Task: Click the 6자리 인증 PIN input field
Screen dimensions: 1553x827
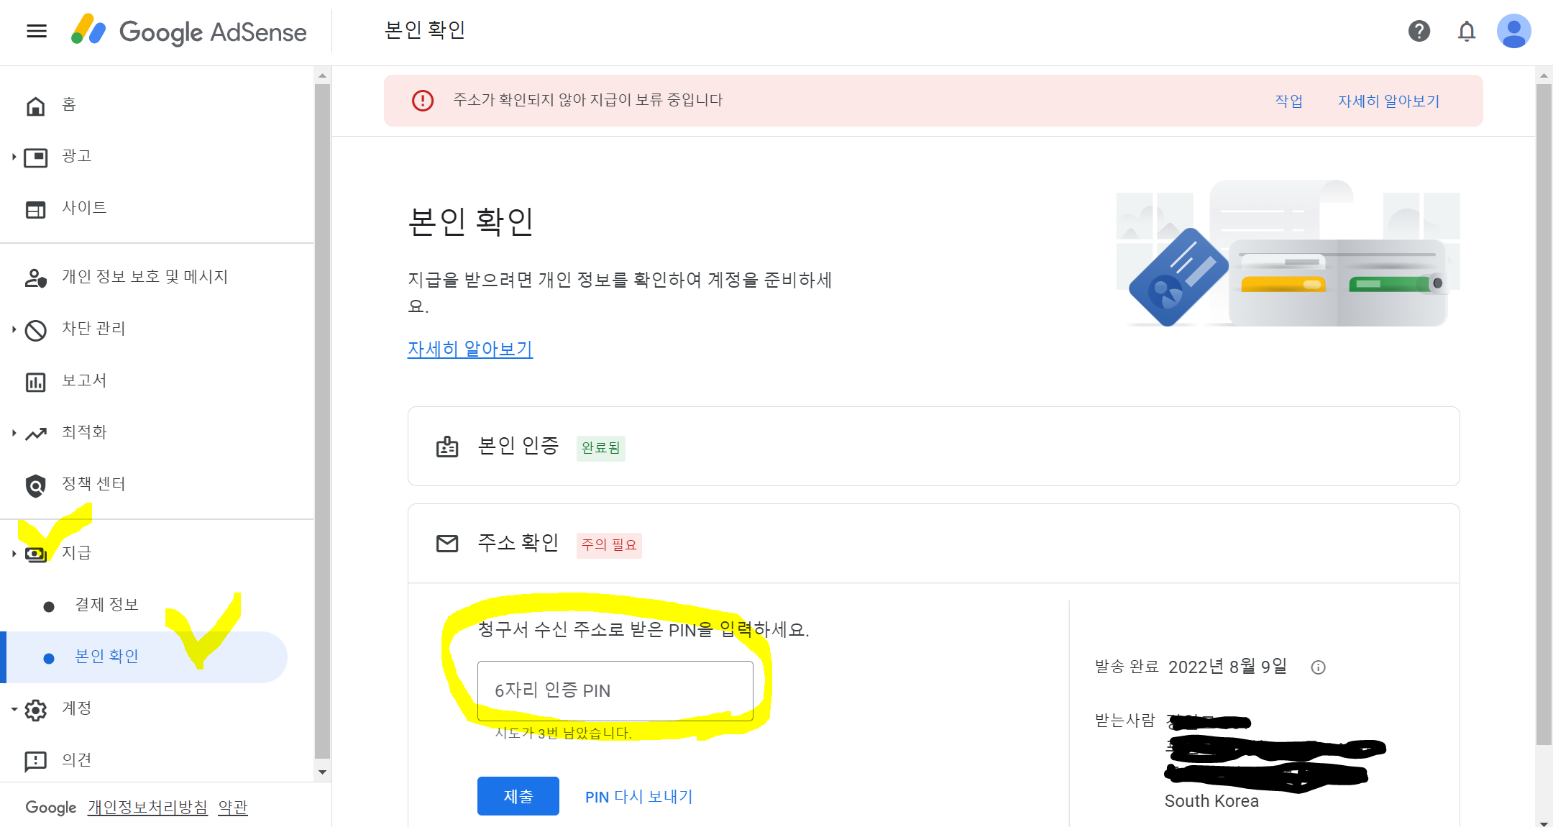Action: (615, 690)
